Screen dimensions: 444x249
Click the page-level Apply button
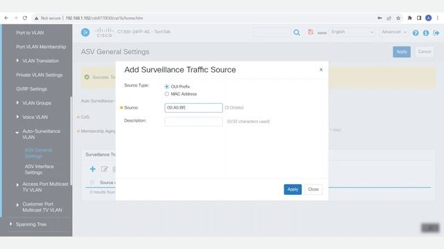pyautogui.click(x=402, y=52)
